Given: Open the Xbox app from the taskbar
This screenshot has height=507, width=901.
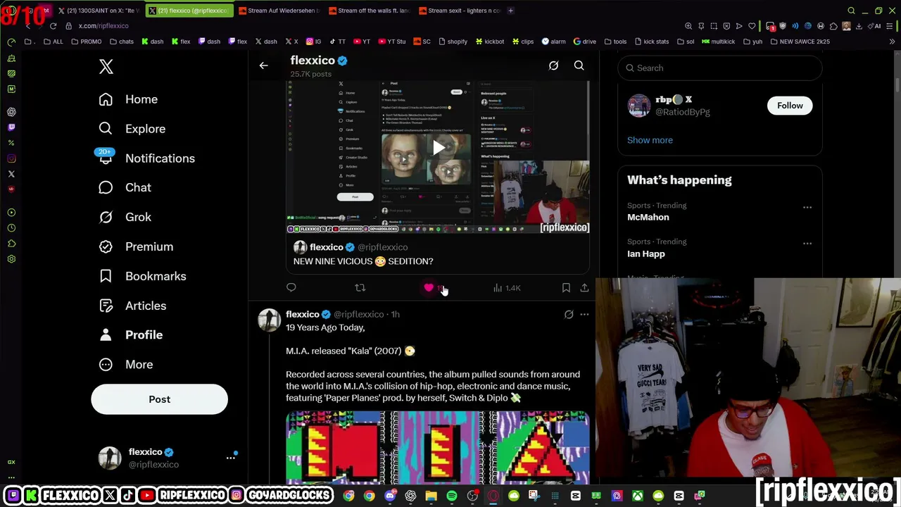Looking at the screenshot, I should coord(637,496).
